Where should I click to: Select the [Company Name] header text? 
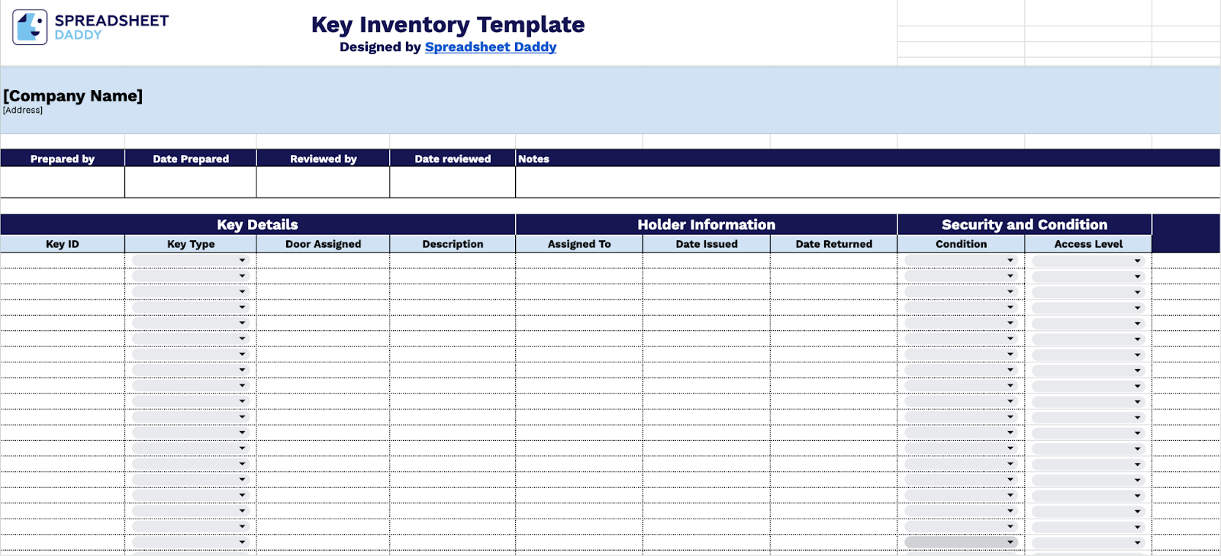click(72, 96)
